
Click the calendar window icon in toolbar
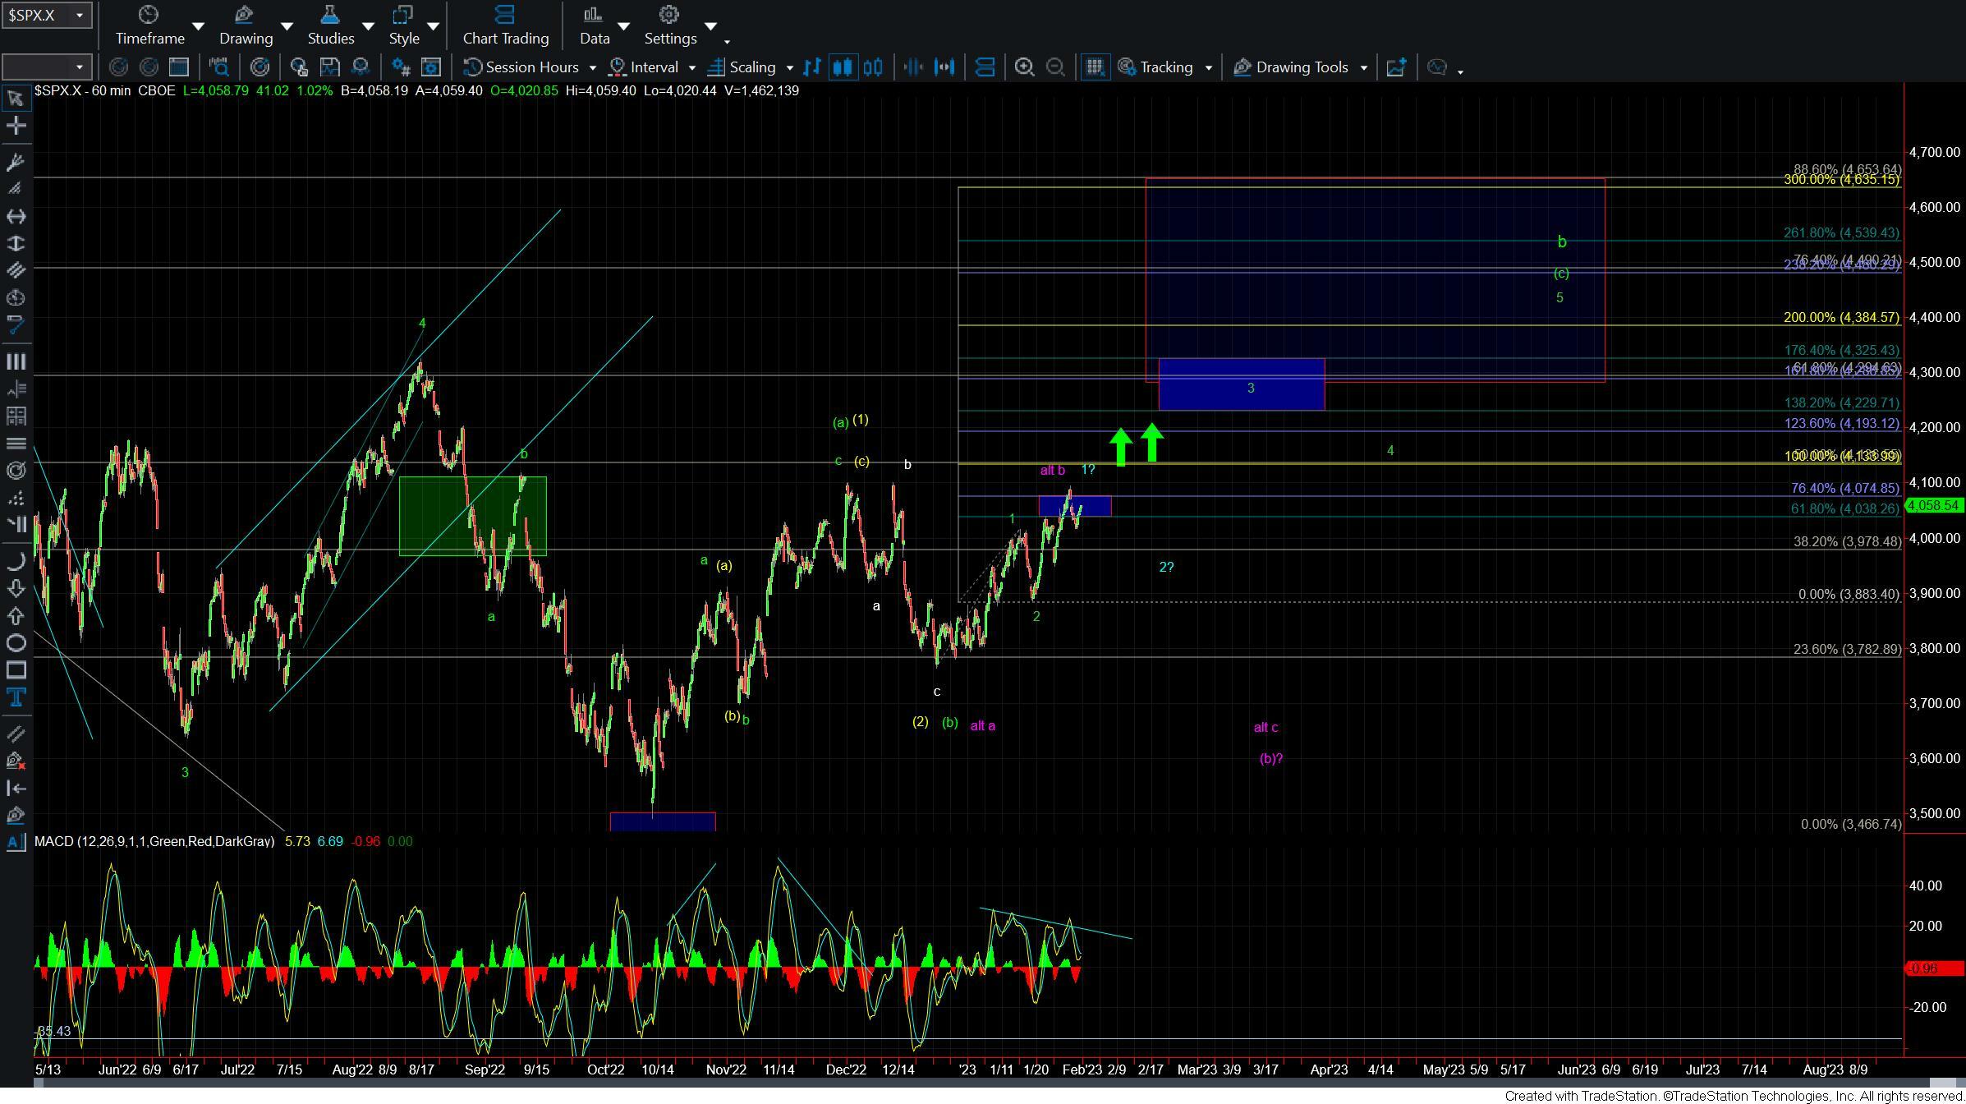[x=178, y=67]
